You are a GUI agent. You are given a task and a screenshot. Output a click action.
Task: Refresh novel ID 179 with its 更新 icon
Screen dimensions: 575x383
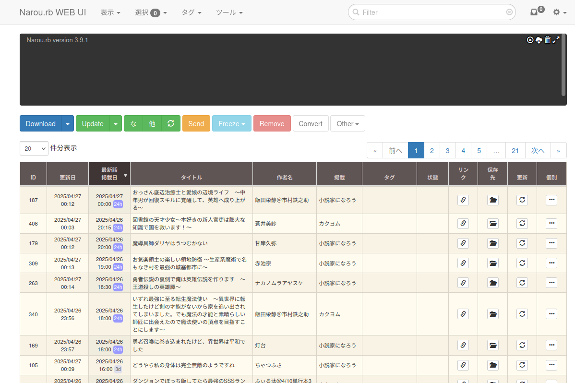pyautogui.click(x=522, y=243)
